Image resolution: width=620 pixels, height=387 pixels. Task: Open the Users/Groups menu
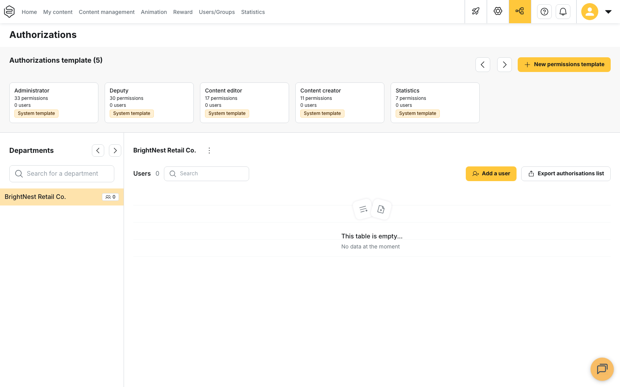pos(217,12)
